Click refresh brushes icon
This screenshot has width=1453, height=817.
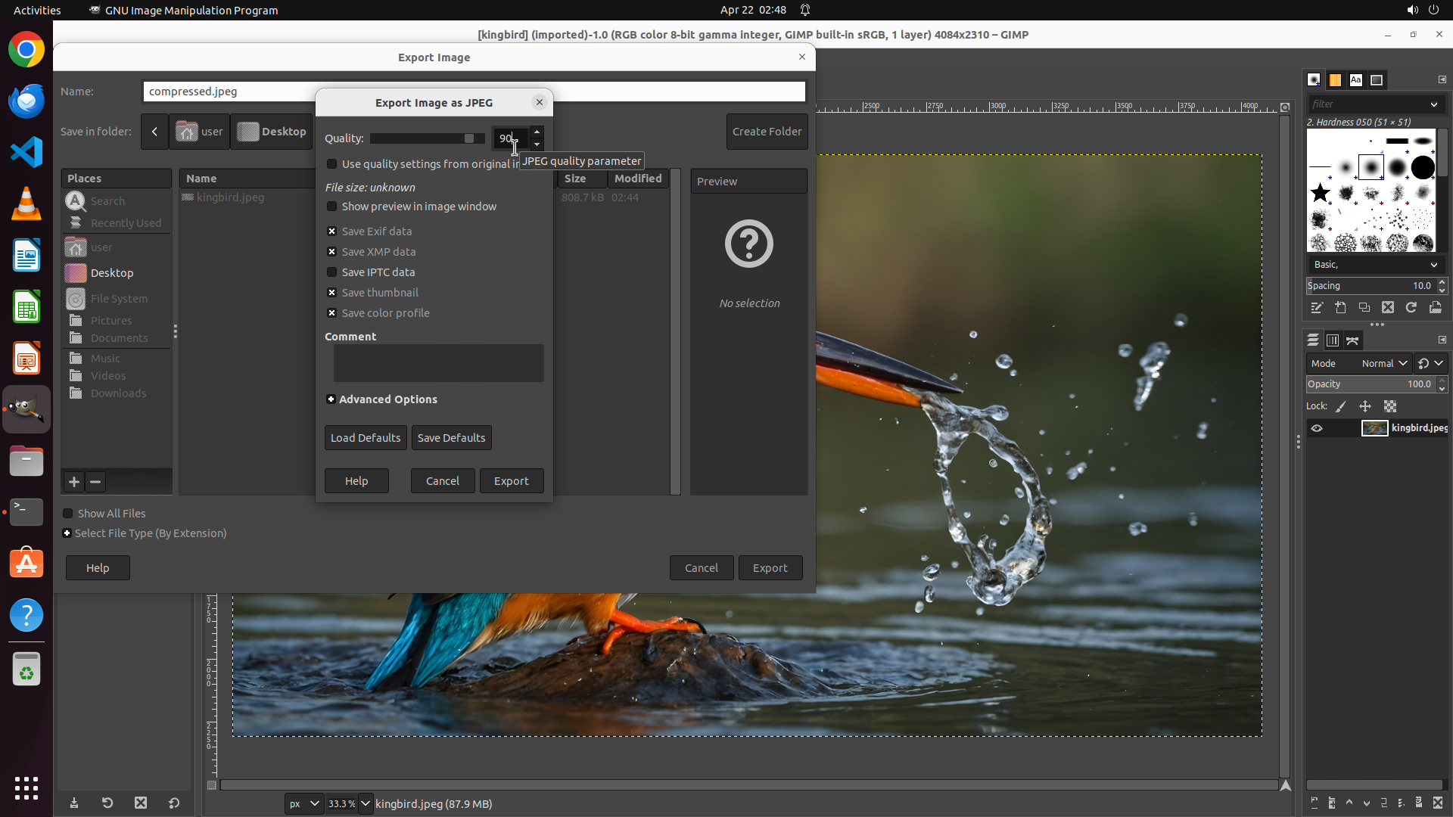coord(1411,308)
